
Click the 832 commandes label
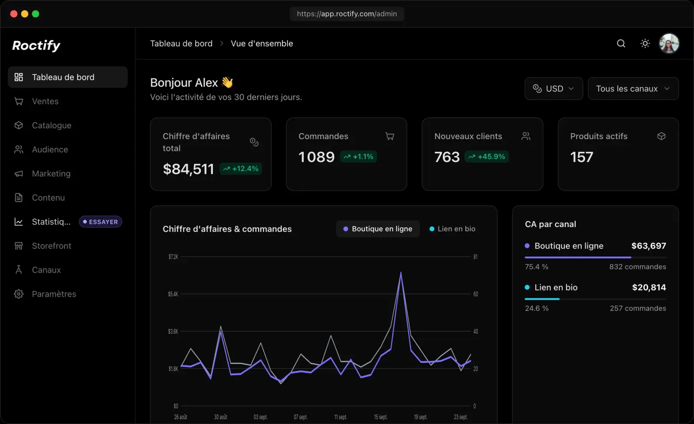tap(638, 267)
